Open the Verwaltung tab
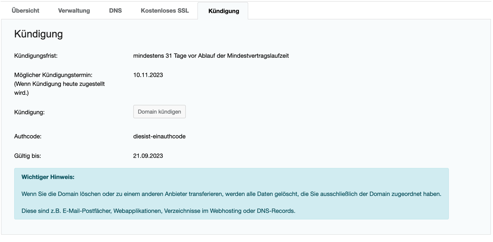This screenshot has width=493, height=242. [74, 11]
